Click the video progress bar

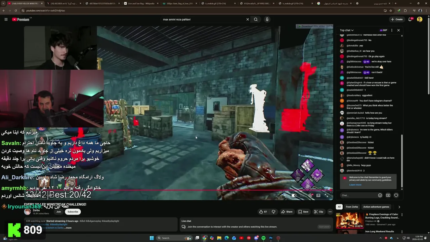(178, 190)
